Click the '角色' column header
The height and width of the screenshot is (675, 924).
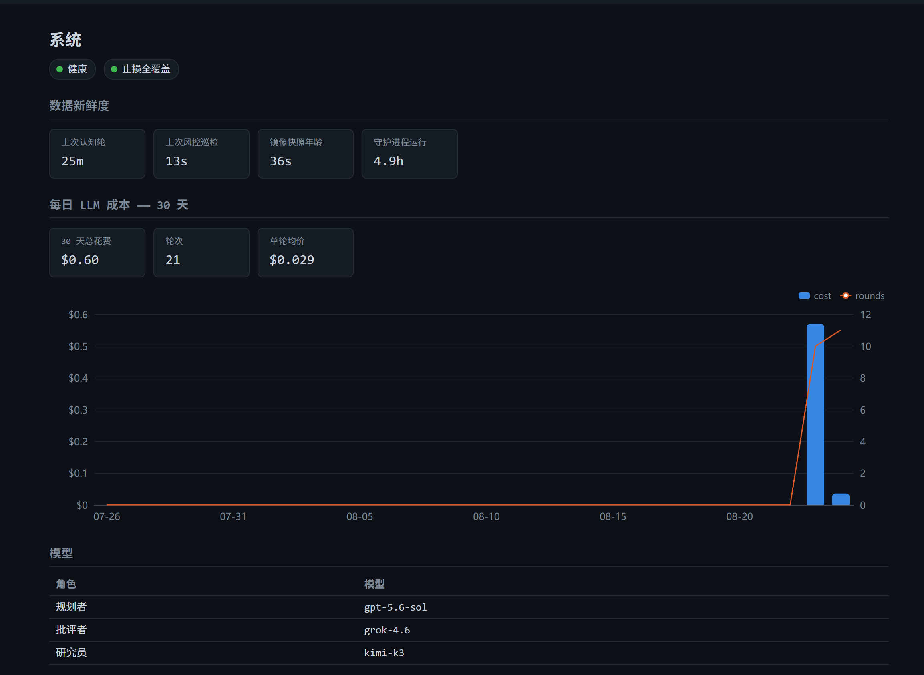pos(66,584)
